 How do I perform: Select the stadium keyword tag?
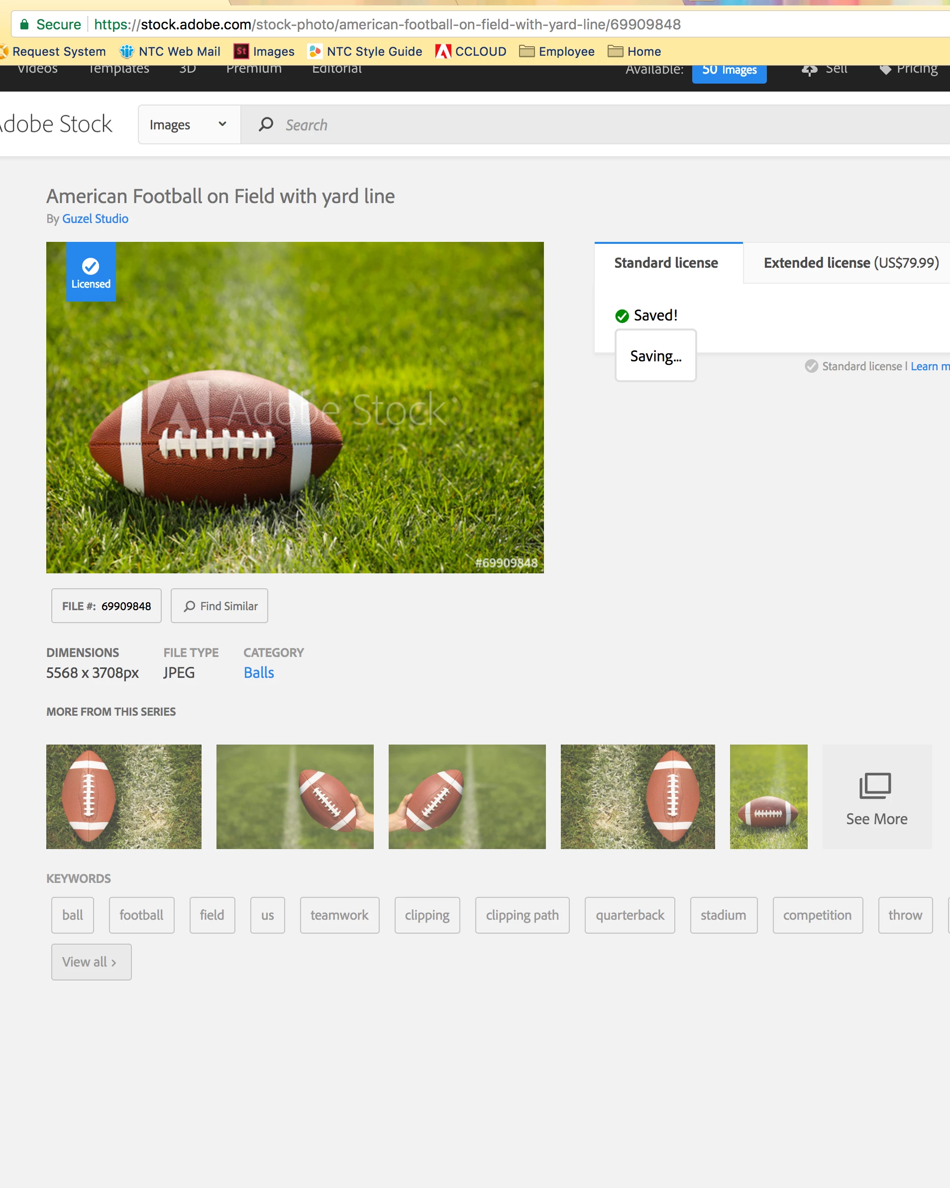pyautogui.click(x=724, y=915)
